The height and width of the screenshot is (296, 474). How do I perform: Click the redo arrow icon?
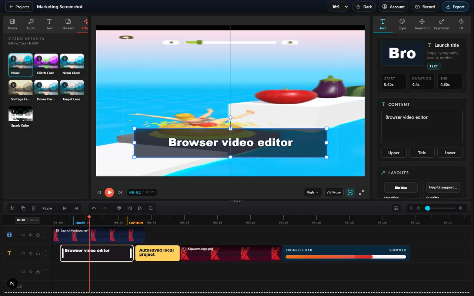pos(104,208)
